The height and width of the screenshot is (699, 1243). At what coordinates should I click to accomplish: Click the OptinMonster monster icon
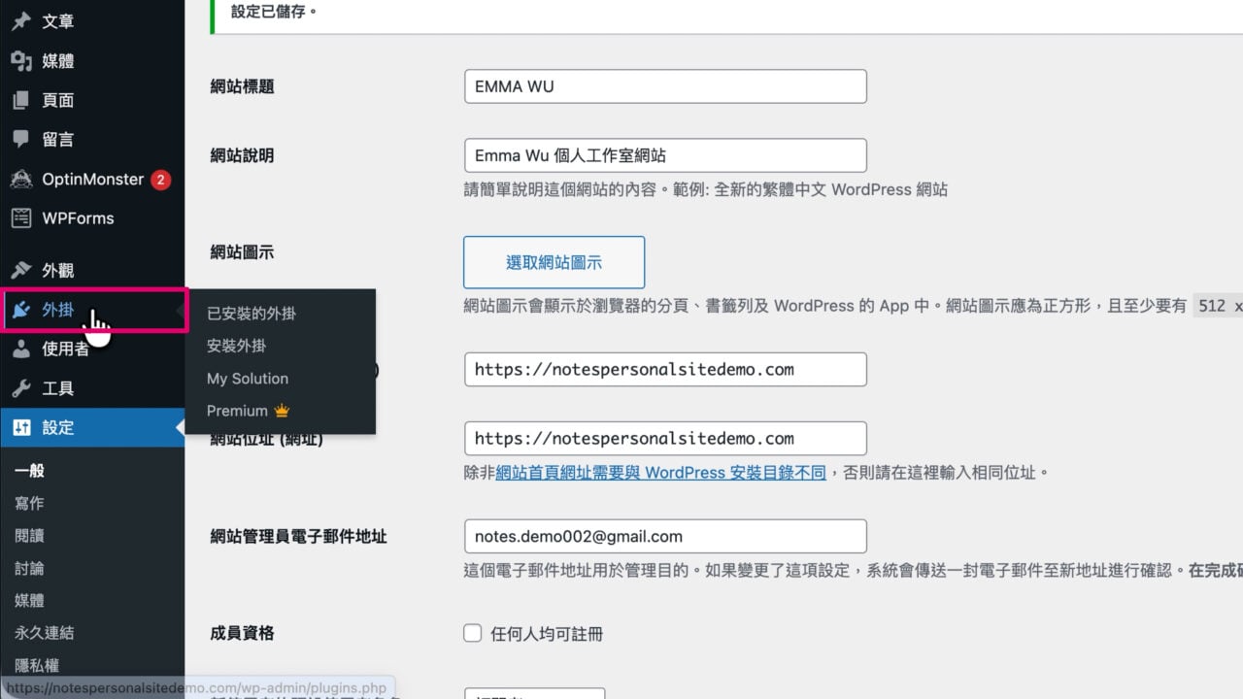point(21,180)
